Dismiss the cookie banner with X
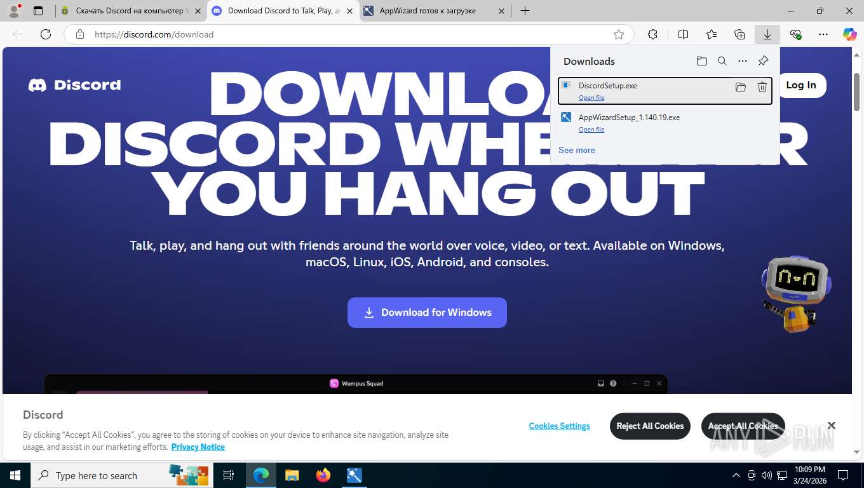 tap(831, 426)
